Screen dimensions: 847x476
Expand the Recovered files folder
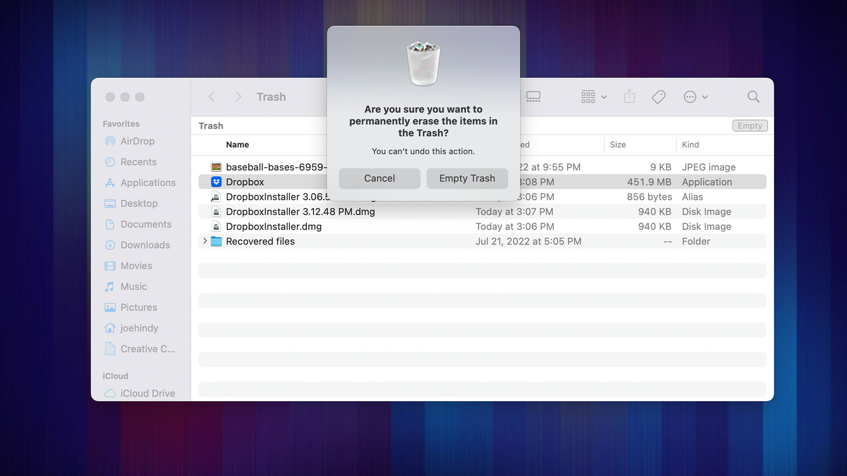click(204, 241)
